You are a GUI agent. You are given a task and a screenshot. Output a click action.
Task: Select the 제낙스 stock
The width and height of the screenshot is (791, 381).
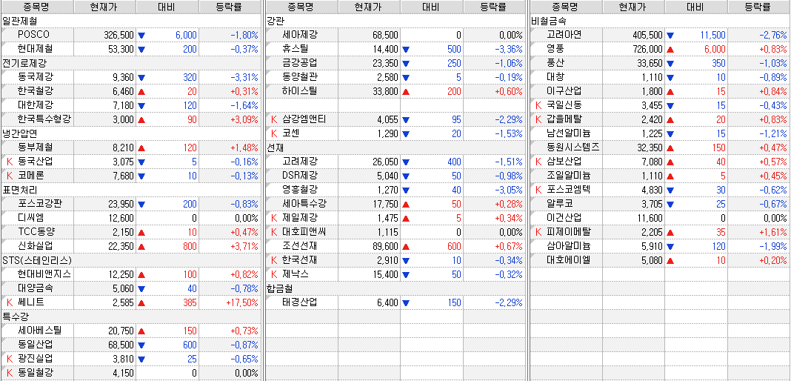(x=295, y=274)
